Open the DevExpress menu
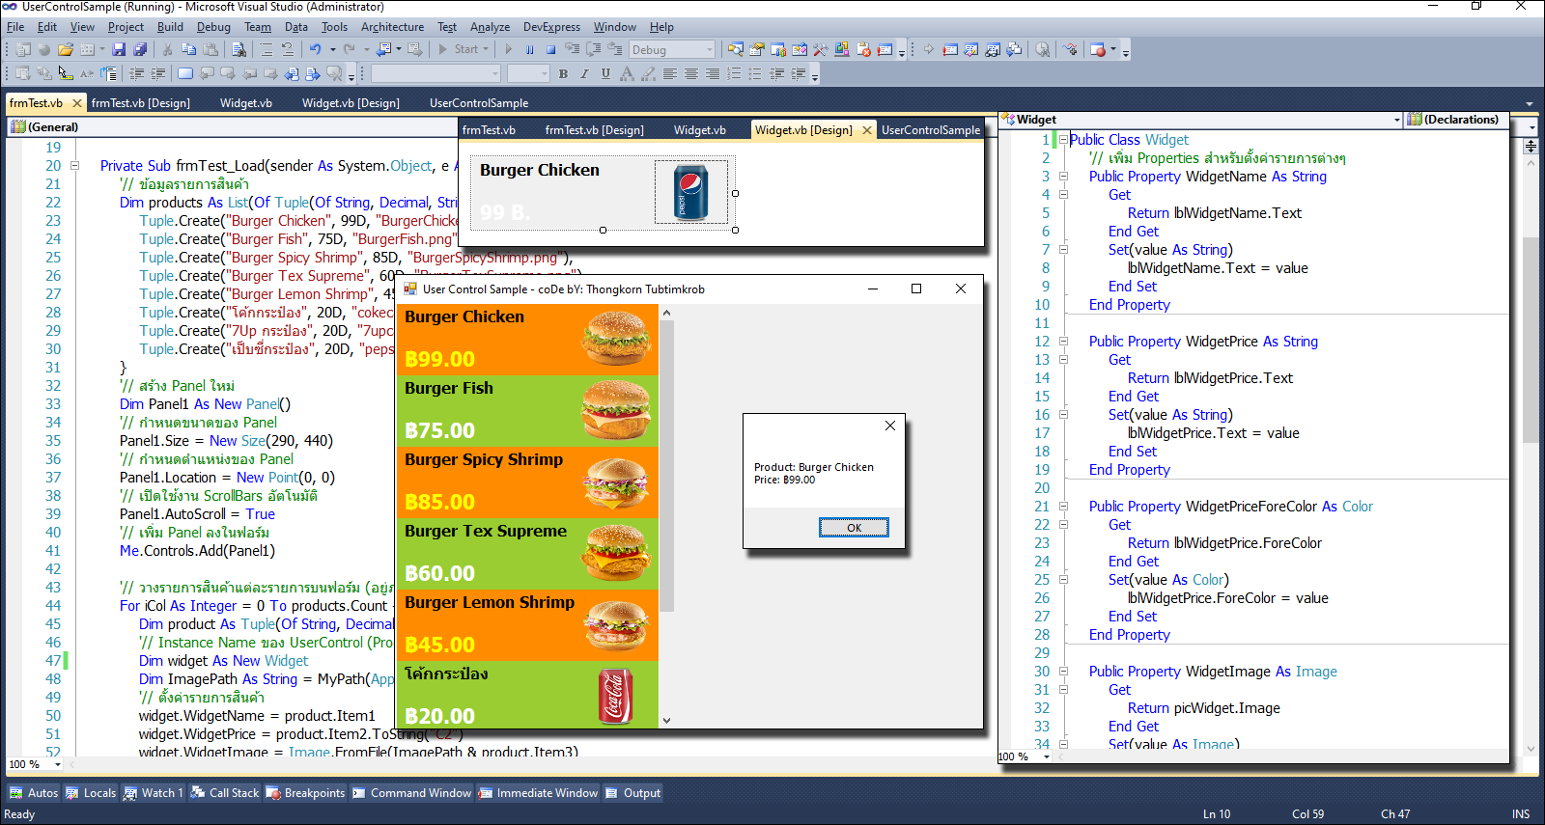 [x=551, y=27]
